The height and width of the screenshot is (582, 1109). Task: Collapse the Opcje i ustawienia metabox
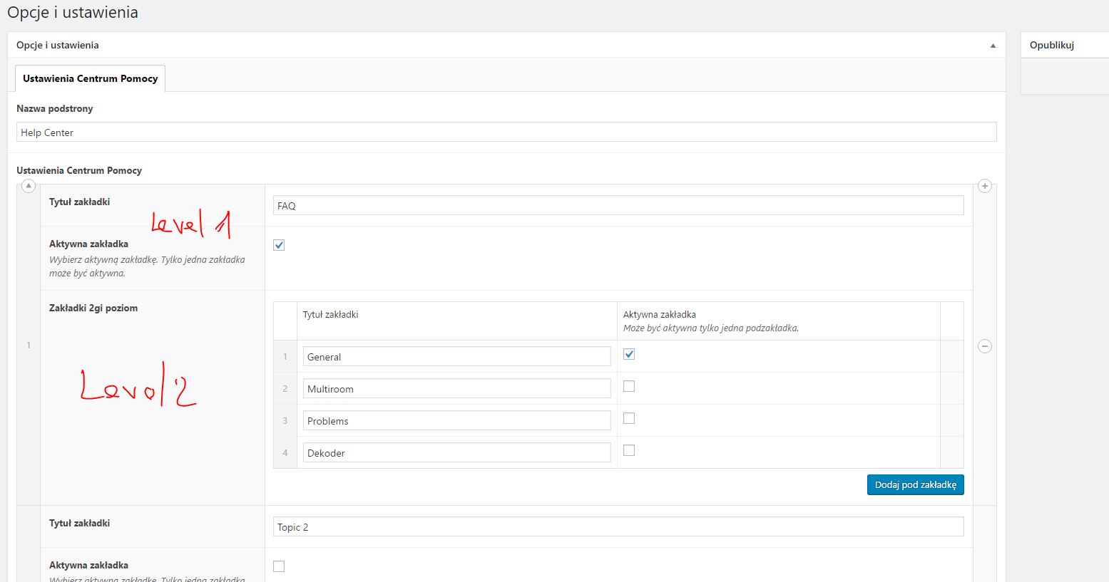coord(992,45)
